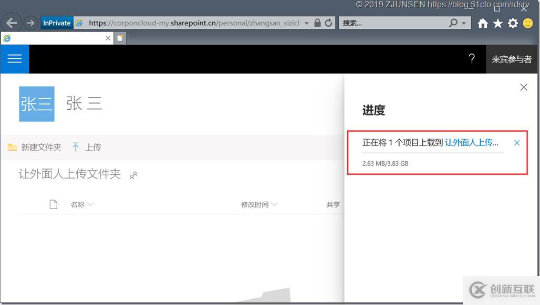Click the smiley feedback icon
The width and height of the screenshot is (540, 305).
[527, 23]
